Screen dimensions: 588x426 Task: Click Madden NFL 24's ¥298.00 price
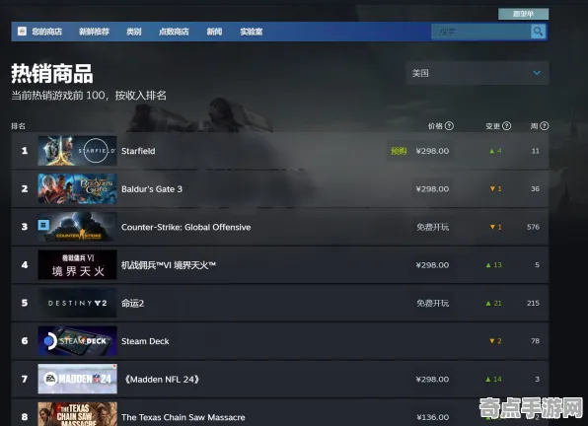point(432,380)
